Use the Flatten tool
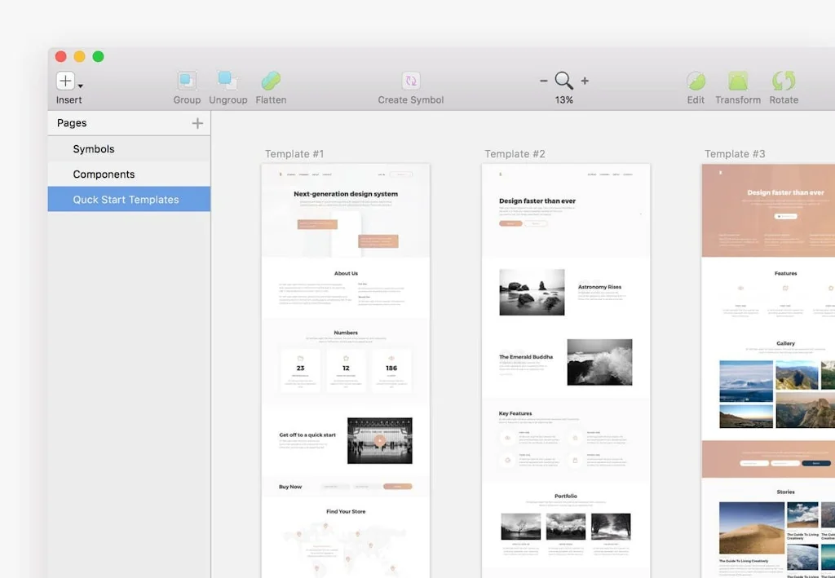This screenshot has height=578, width=835. click(x=270, y=82)
